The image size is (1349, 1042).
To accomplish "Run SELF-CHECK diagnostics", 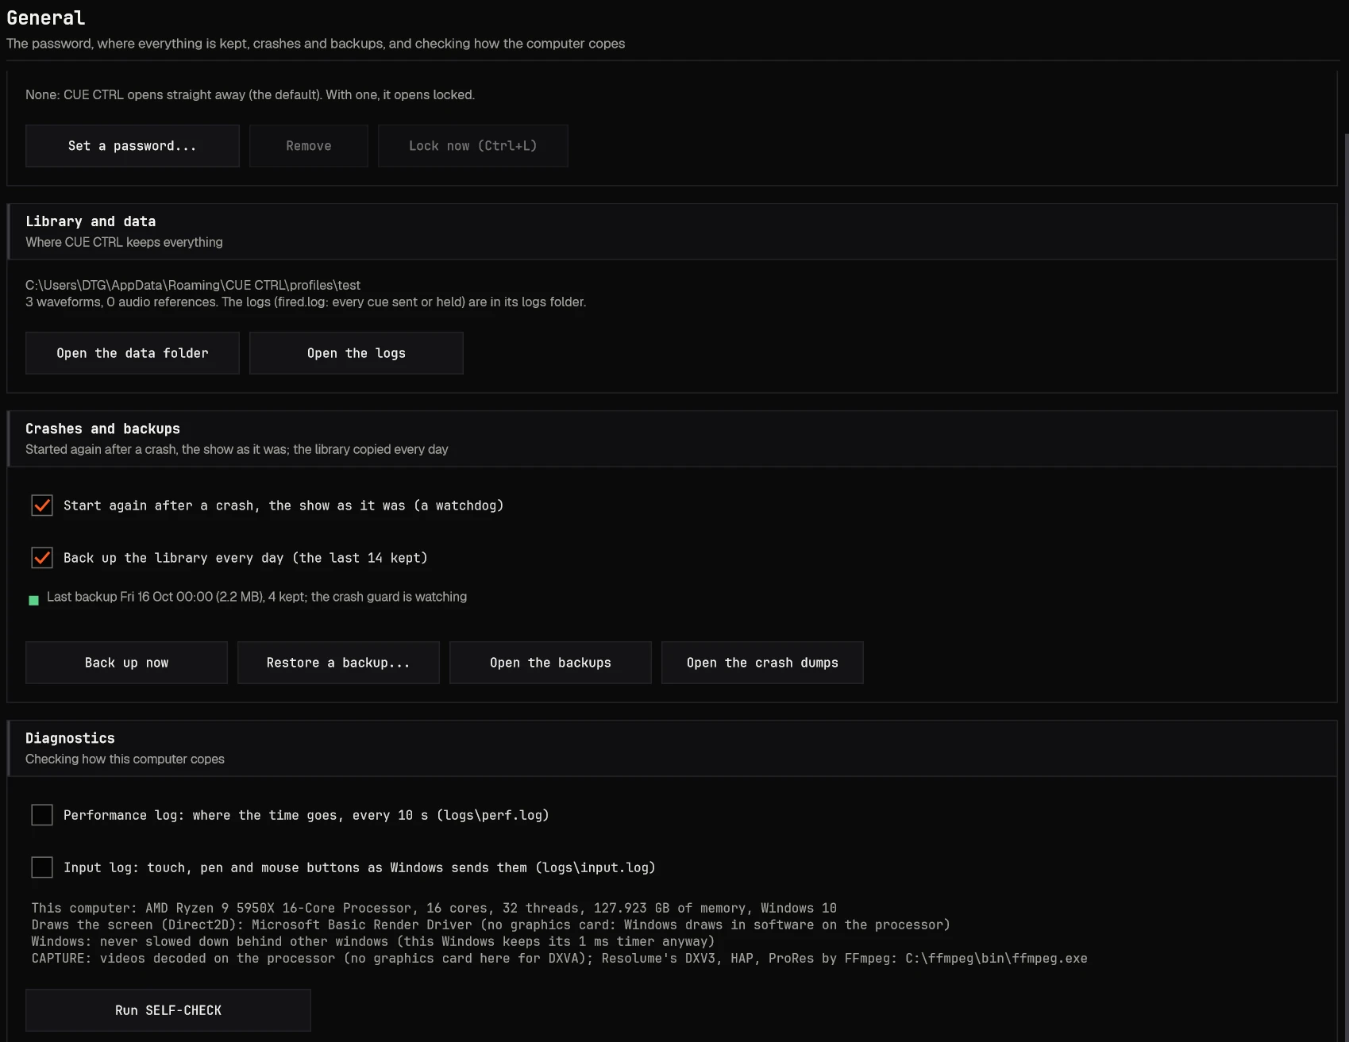I will [168, 1010].
